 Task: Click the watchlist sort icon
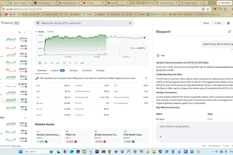tap(19, 32)
